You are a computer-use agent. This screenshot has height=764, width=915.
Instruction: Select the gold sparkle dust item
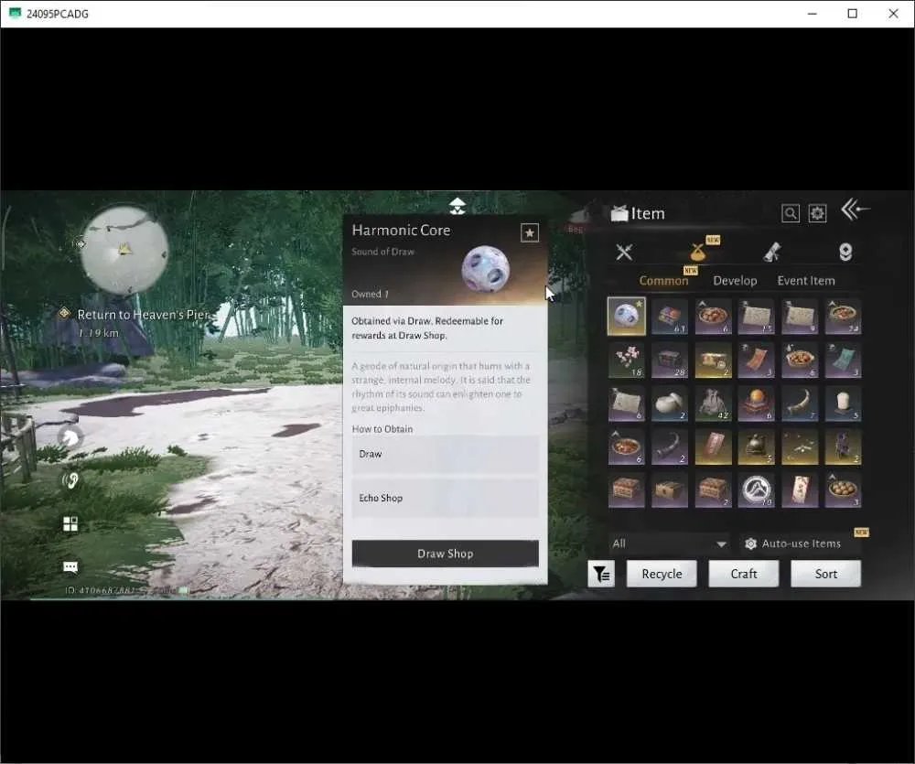tap(800, 447)
